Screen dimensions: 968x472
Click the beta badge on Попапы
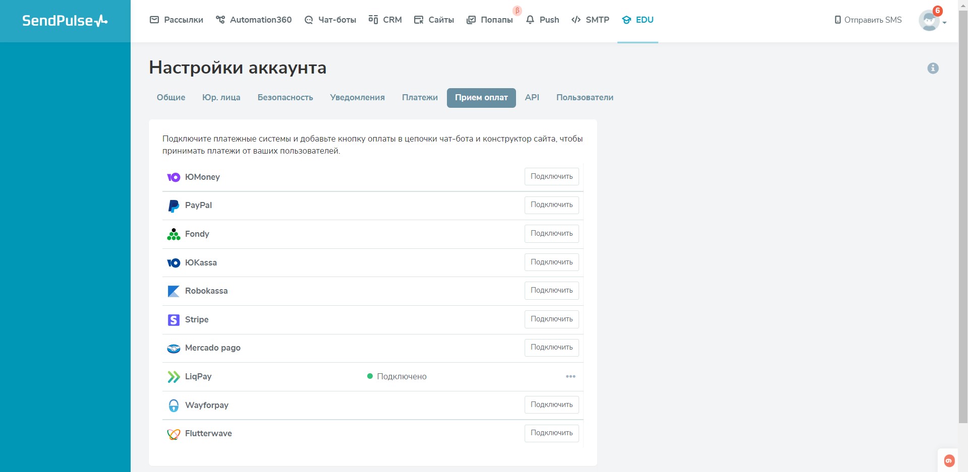517,11
